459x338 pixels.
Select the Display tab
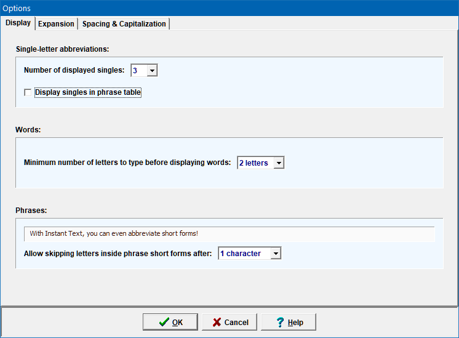[18, 23]
